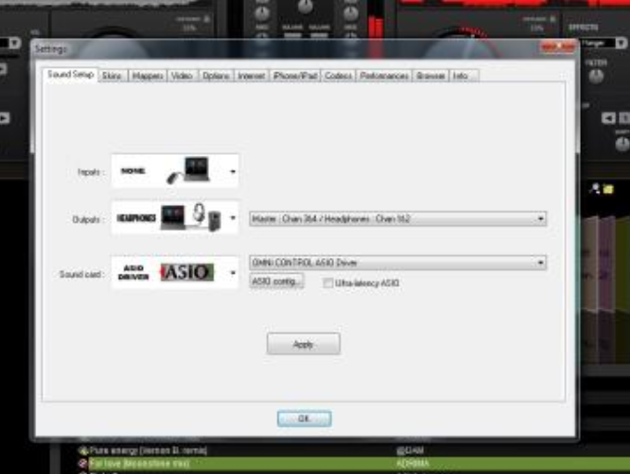630x474 pixels.
Task: Open the Outputs type dropdown arrow
Action: coord(233,219)
